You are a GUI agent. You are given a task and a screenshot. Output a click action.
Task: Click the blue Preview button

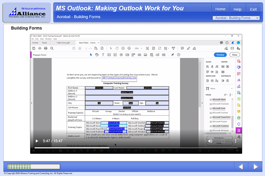(x=220, y=55)
